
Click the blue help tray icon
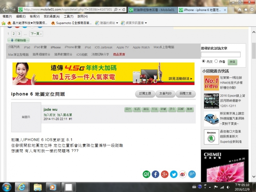[200, 186]
